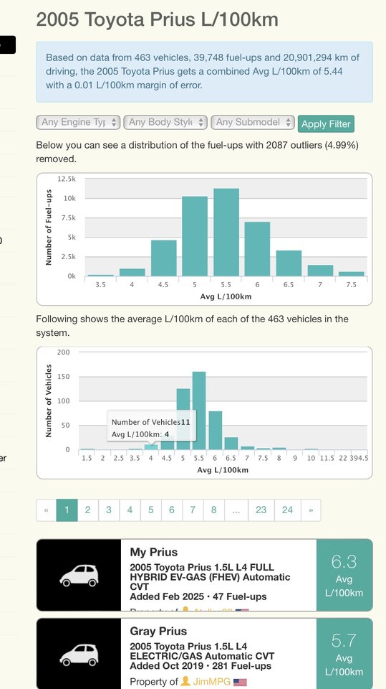Open the Any Body Style dropdown
The height and width of the screenshot is (689, 386).
pyautogui.click(x=165, y=122)
